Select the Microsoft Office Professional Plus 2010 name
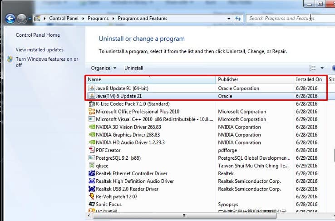 138,112
